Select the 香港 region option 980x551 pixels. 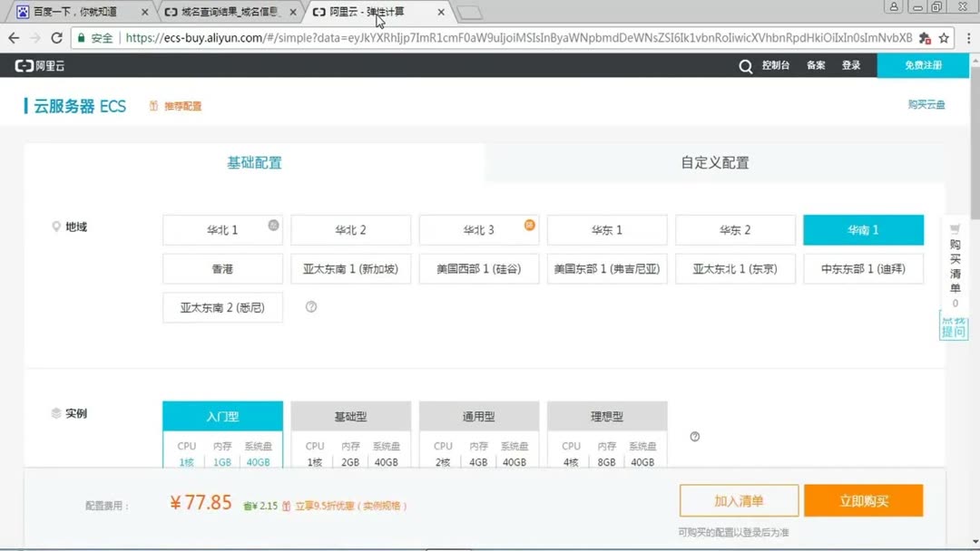click(x=222, y=268)
